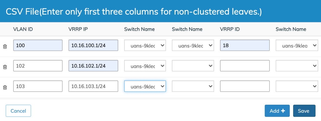The image size is (321, 121).
Task: Click the empty VRRP ID field in VLAN 103 row
Action: point(245,86)
